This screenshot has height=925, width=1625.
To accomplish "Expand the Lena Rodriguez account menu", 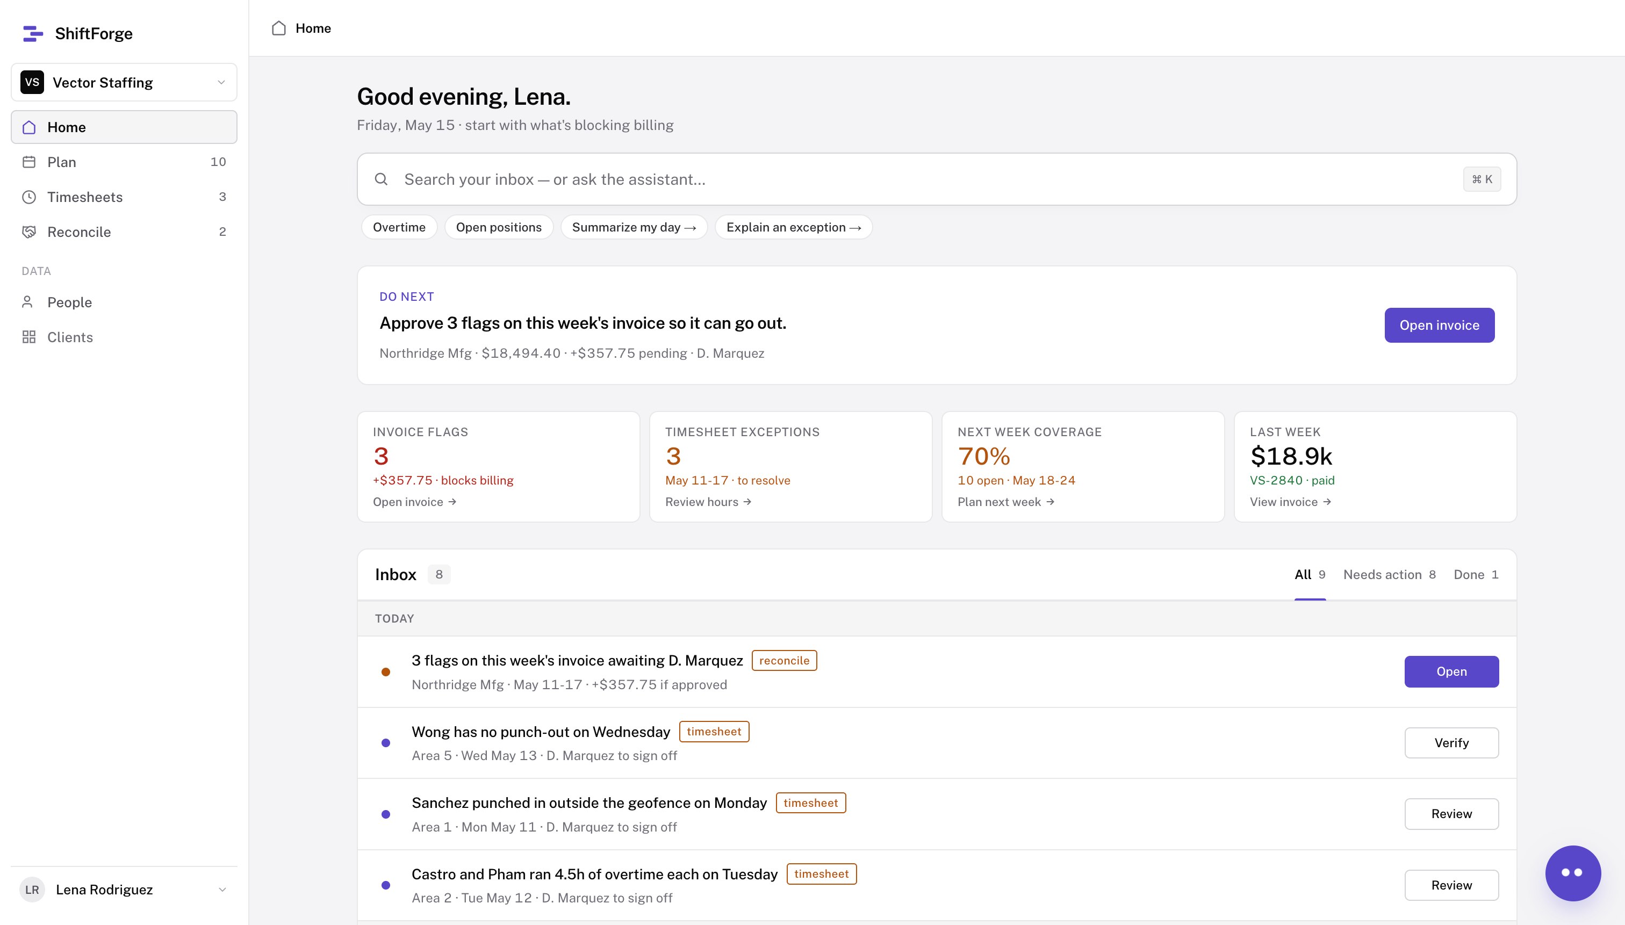I will pyautogui.click(x=124, y=890).
